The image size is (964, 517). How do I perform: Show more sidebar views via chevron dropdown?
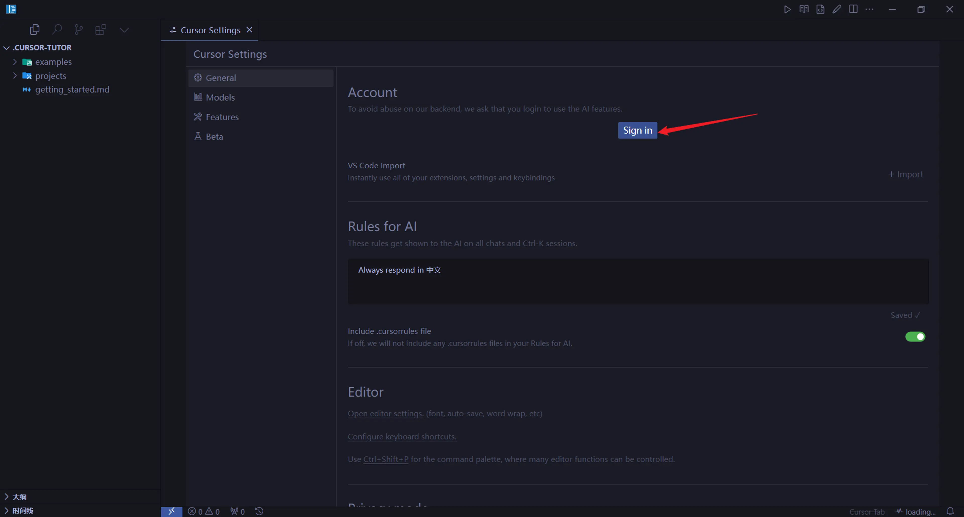point(124,30)
